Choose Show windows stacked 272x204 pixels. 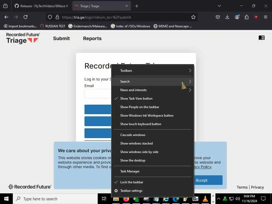tap(152, 143)
